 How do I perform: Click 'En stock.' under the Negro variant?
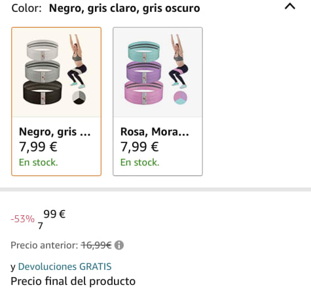tap(39, 162)
